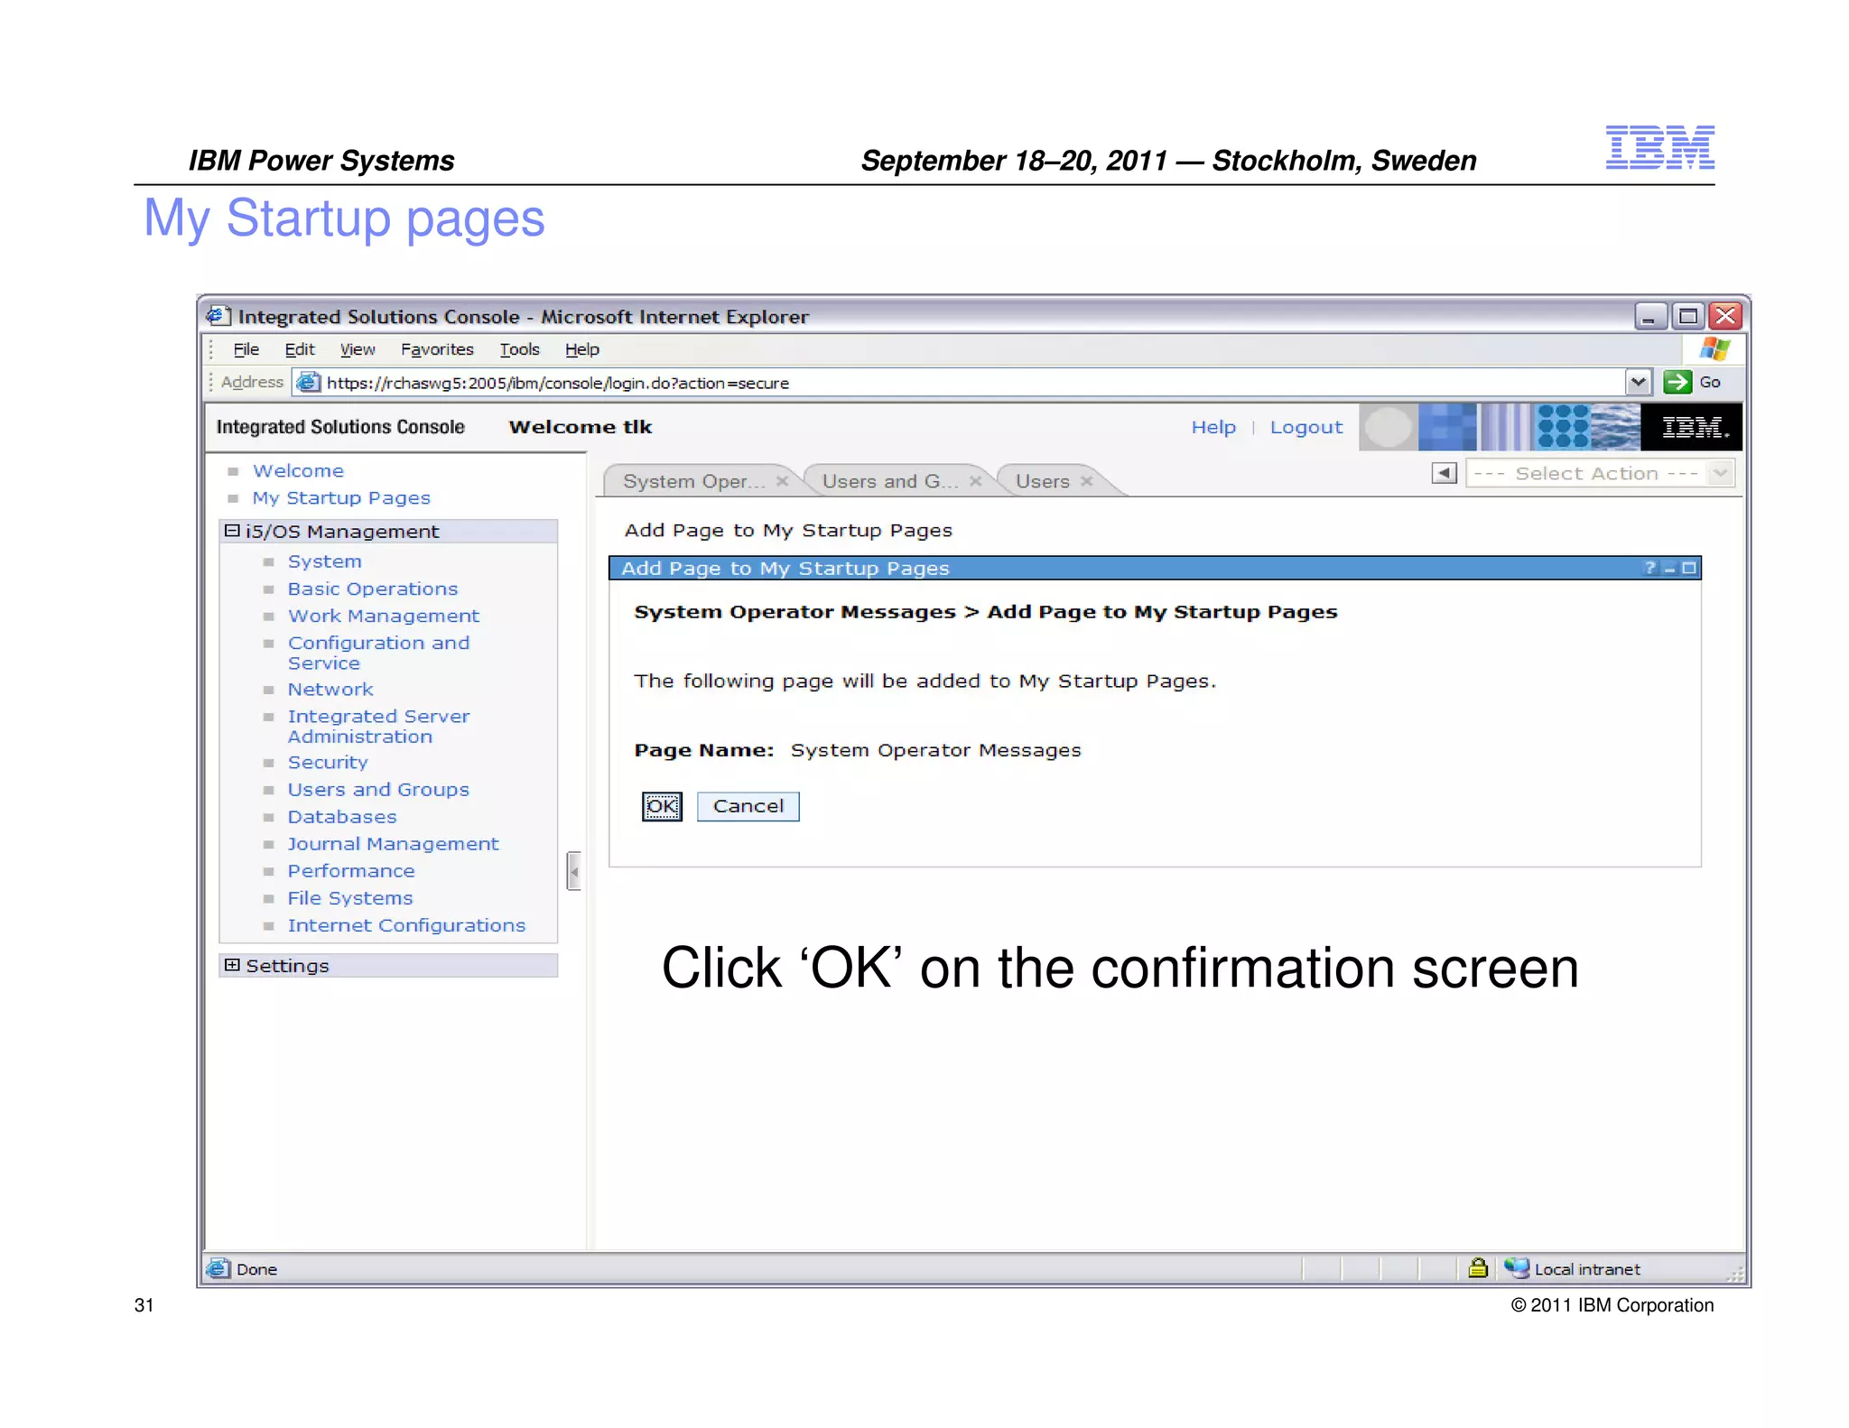The height and width of the screenshot is (1428, 1849).
Task: Click the Internet Explorer title bar icon
Action: (218, 315)
